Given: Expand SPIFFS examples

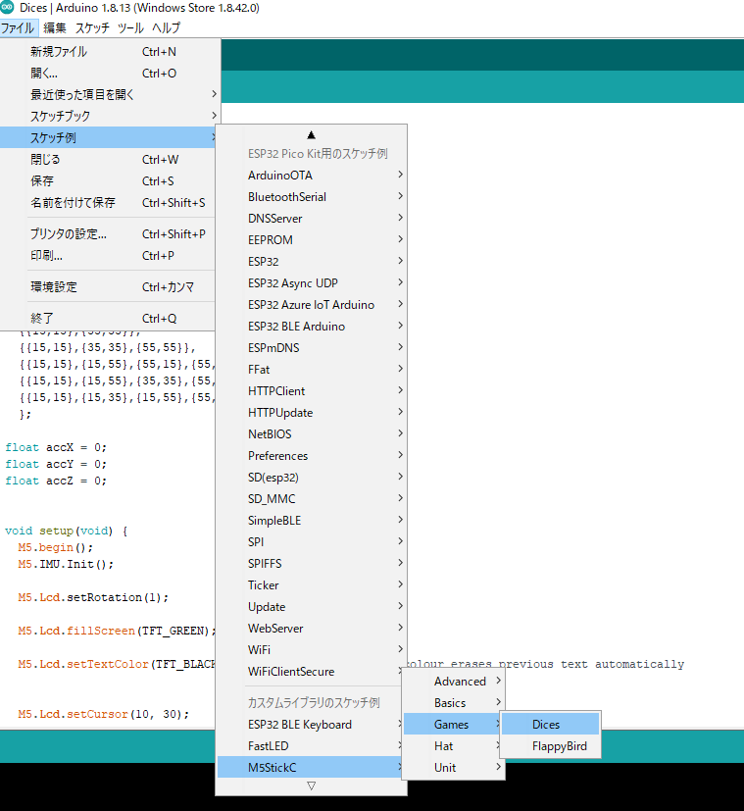Looking at the screenshot, I should click(312, 563).
